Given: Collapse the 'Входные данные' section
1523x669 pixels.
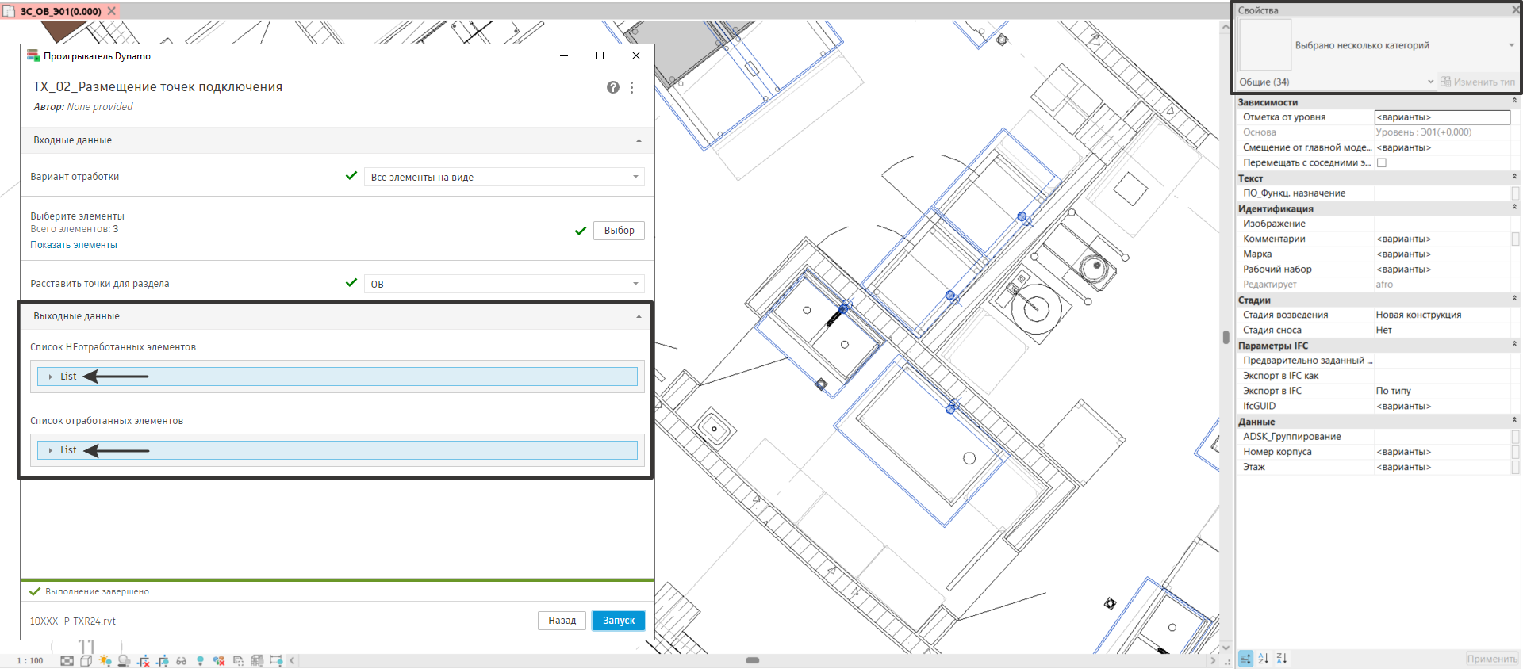Looking at the screenshot, I should click(639, 140).
